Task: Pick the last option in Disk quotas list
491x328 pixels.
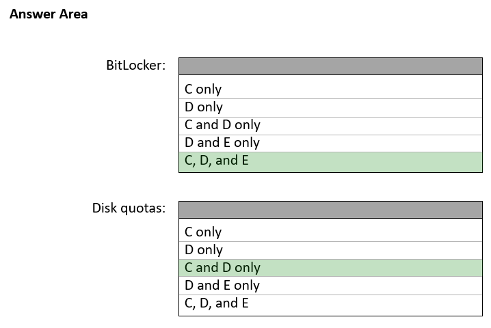Action: click(330, 303)
